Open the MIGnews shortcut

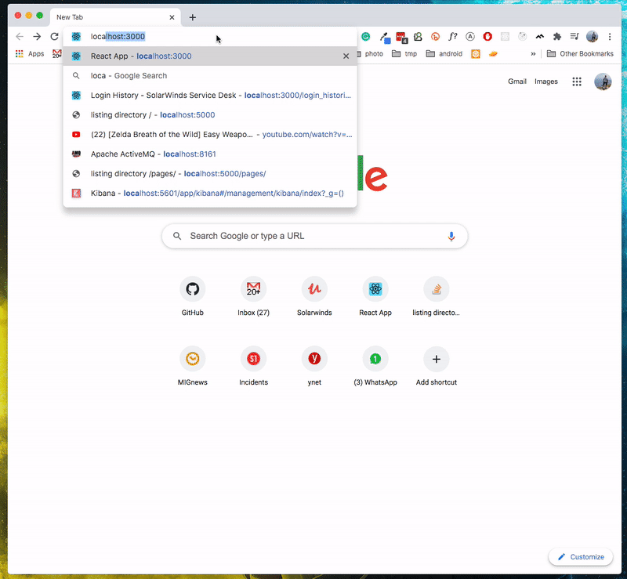click(x=192, y=366)
